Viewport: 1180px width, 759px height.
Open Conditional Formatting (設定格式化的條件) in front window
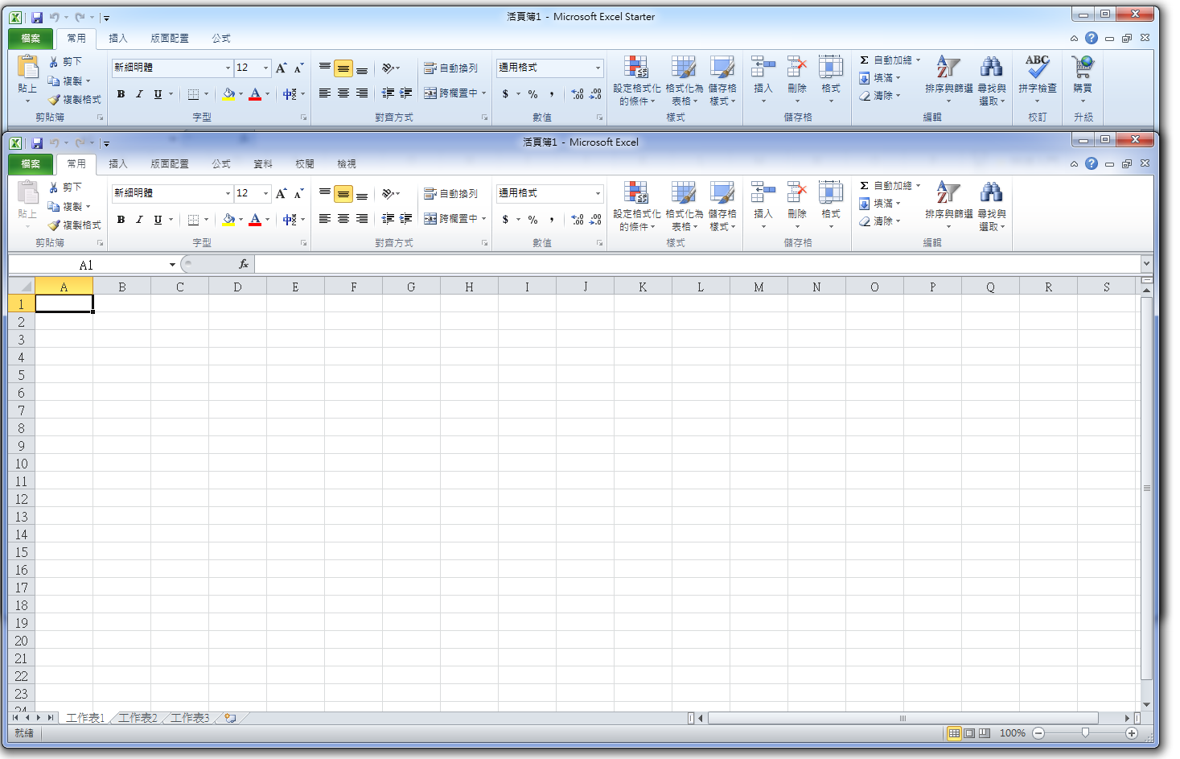tap(636, 206)
